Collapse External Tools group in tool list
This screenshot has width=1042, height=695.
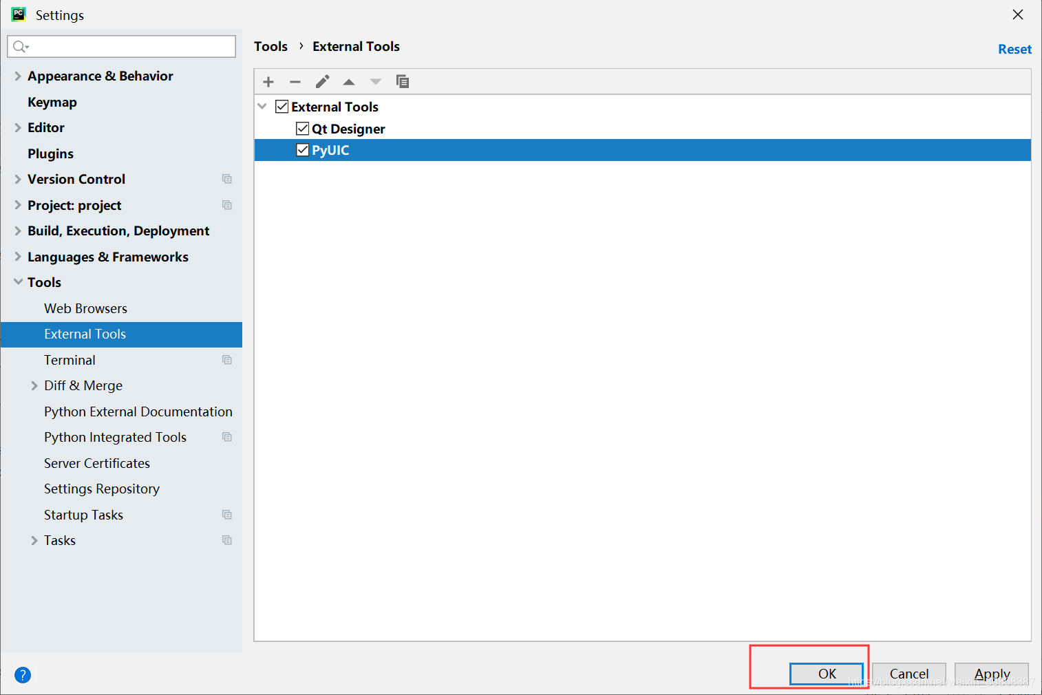pyautogui.click(x=262, y=107)
